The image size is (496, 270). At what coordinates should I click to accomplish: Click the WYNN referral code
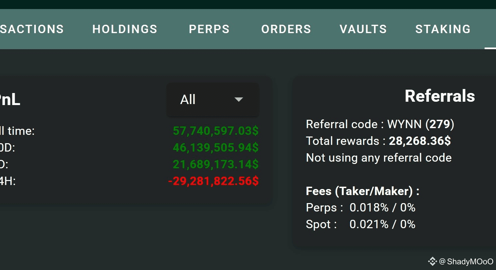[x=404, y=124]
